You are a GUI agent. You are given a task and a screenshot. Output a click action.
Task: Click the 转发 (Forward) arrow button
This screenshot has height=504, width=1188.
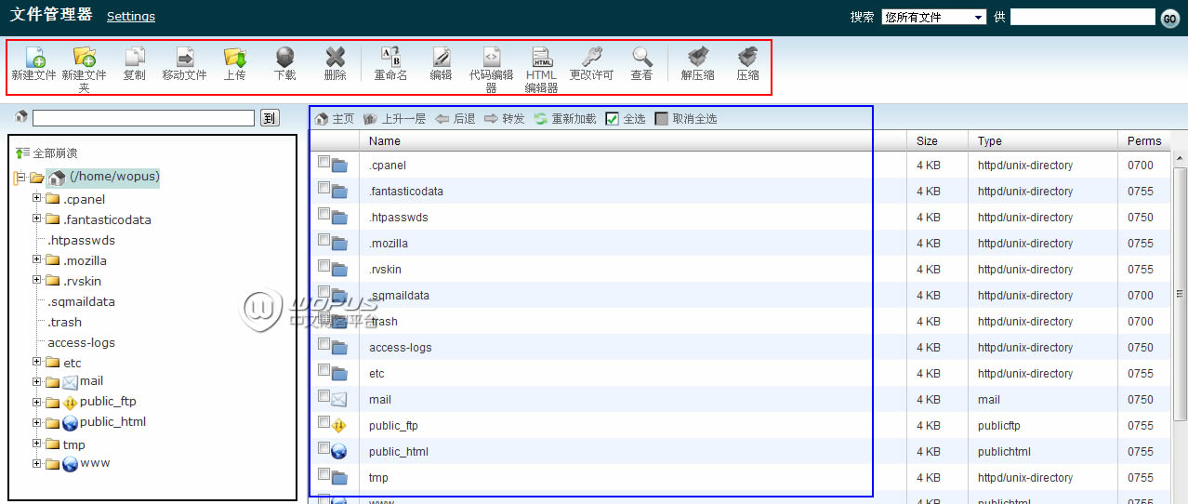505,119
